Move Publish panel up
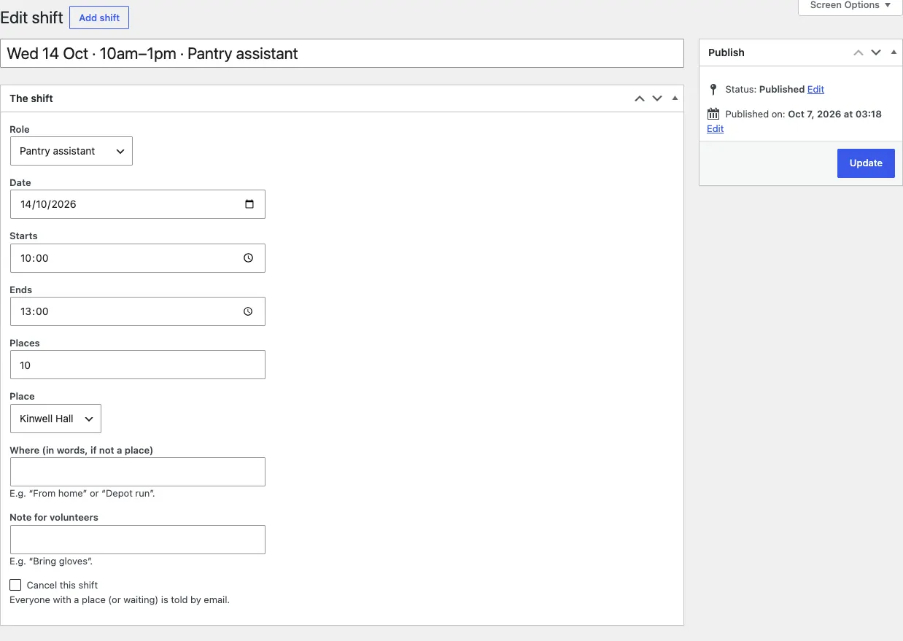903x641 pixels. [x=859, y=53]
